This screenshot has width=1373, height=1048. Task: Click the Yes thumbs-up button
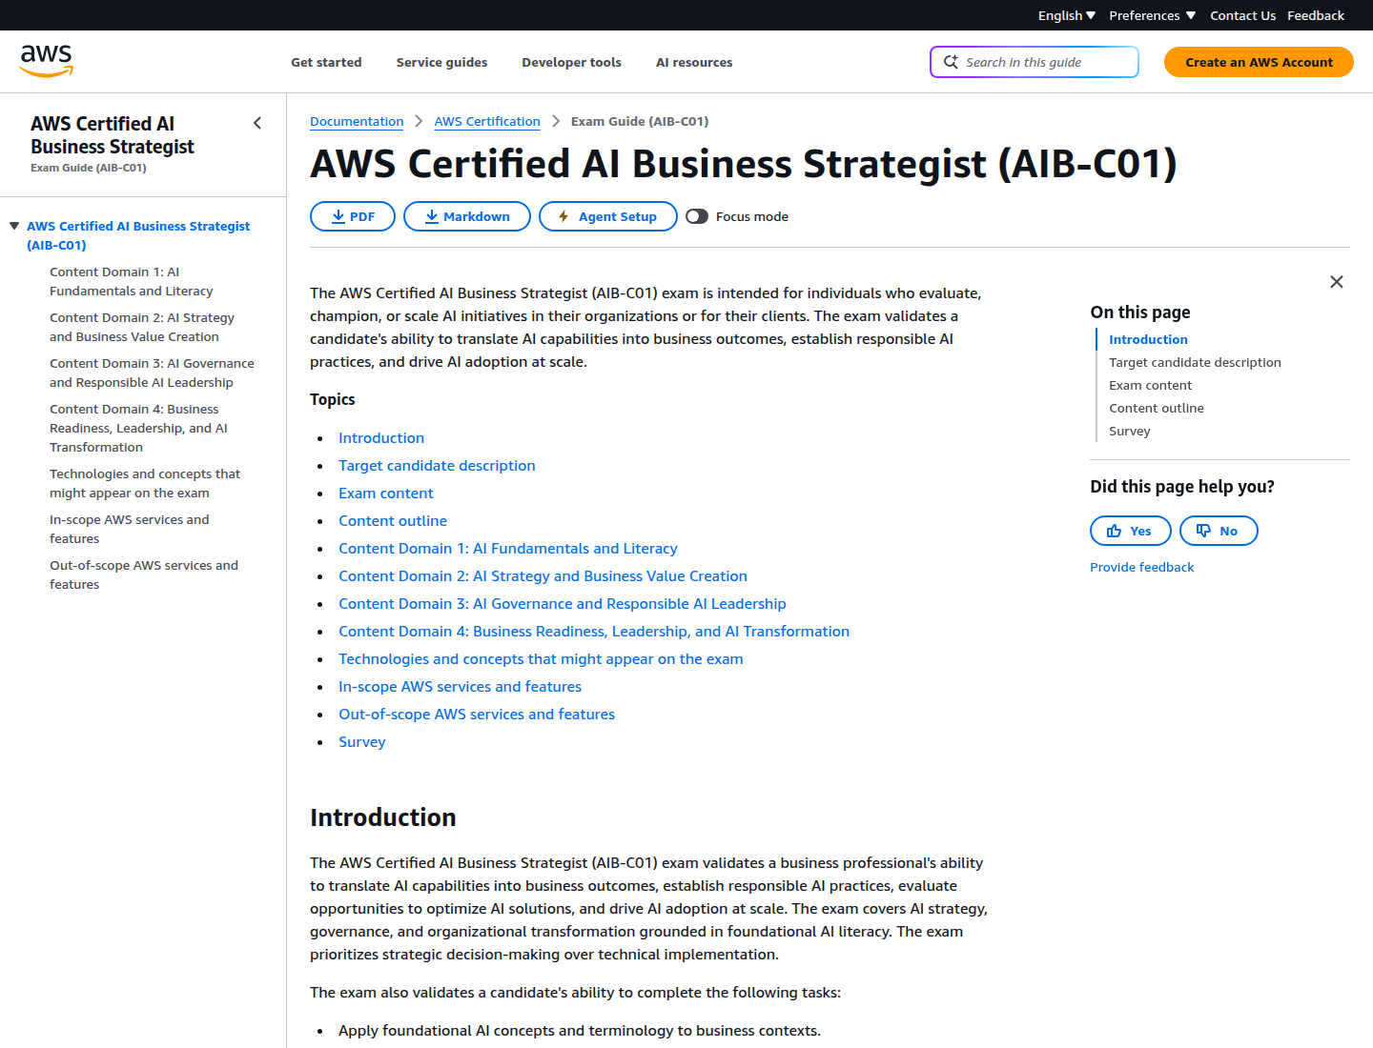click(1131, 531)
